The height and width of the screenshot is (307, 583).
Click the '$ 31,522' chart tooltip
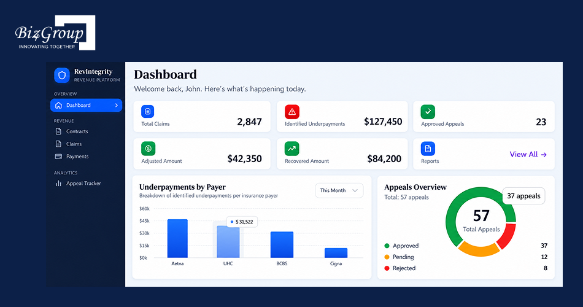tap(242, 222)
